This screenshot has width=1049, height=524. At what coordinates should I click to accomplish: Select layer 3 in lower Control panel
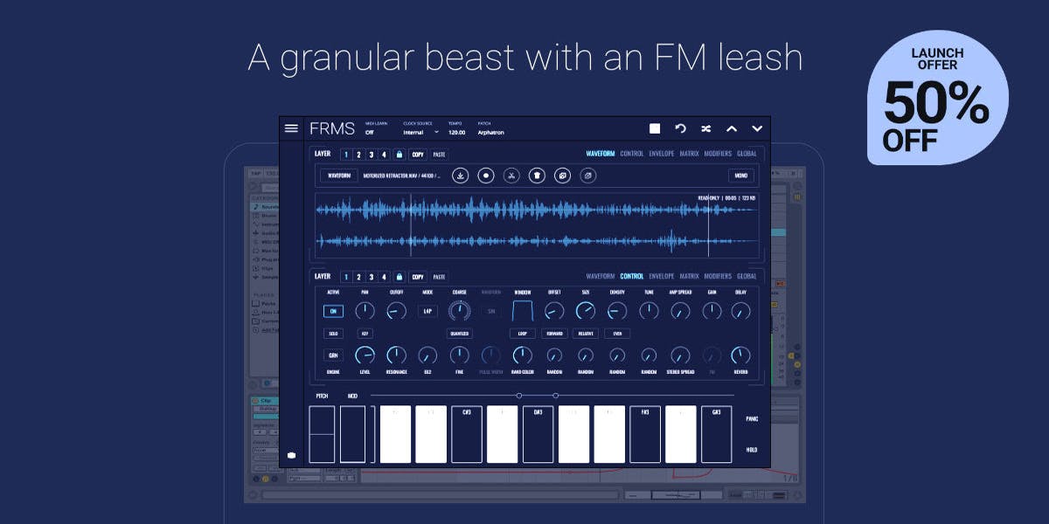(372, 277)
